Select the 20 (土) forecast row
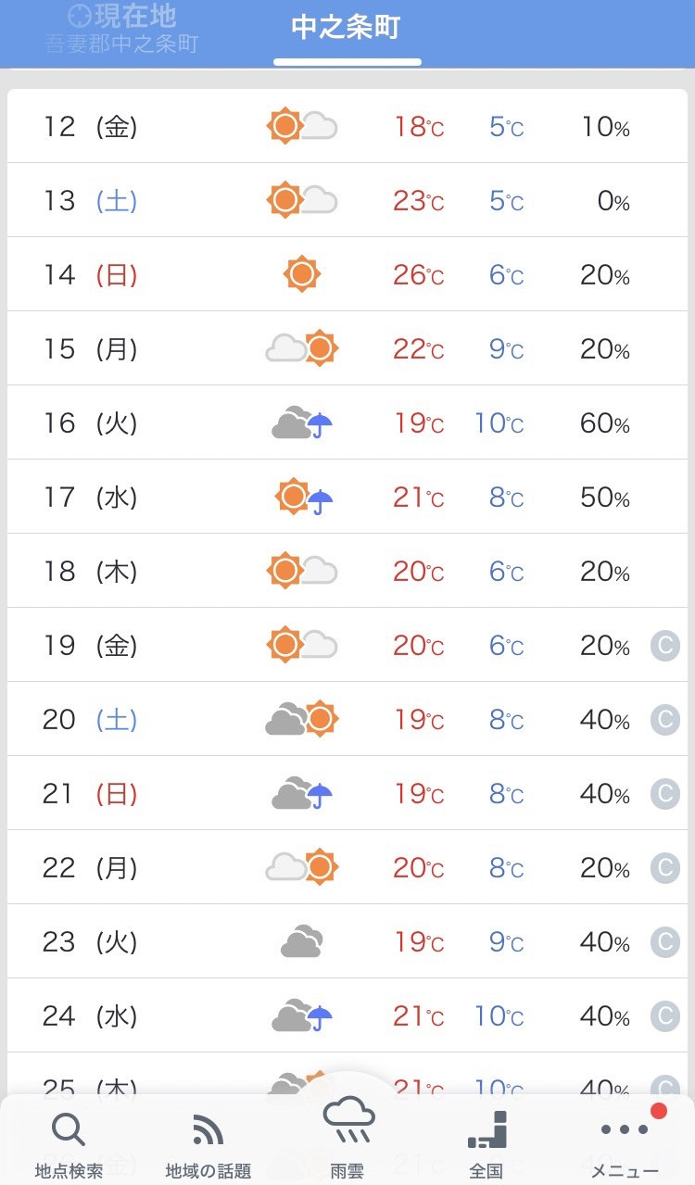The image size is (695, 1185). click(x=347, y=719)
